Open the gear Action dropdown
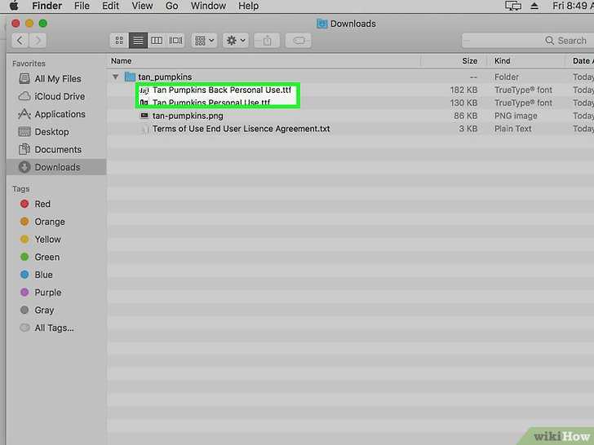This screenshot has width=594, height=445. pos(236,40)
